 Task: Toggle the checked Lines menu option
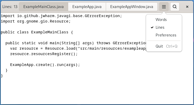pyautogui.click(x=160, y=27)
